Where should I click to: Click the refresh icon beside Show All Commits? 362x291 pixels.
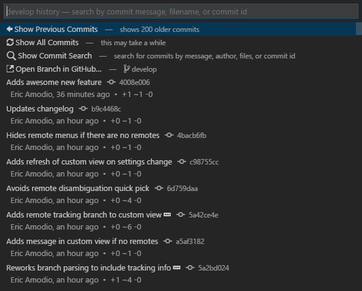10,43
